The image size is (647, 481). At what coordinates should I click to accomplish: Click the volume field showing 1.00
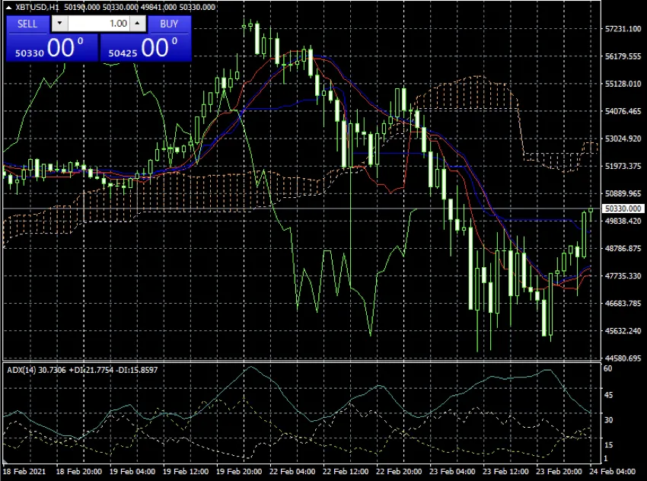click(x=99, y=24)
